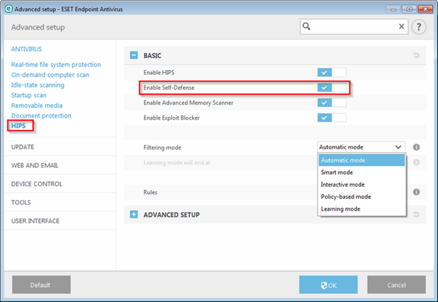Screen dimensions: 438x302
Task: Toggle Enable Advanced Memory Scanner switch
Action: [x=332, y=103]
